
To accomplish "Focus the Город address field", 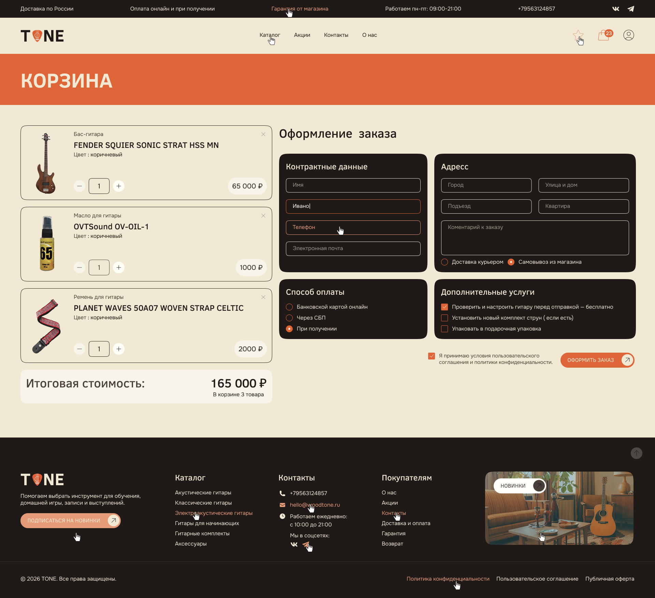I will pos(486,185).
